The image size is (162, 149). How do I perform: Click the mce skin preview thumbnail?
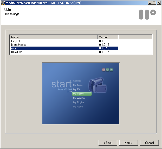[x=81, y=93]
